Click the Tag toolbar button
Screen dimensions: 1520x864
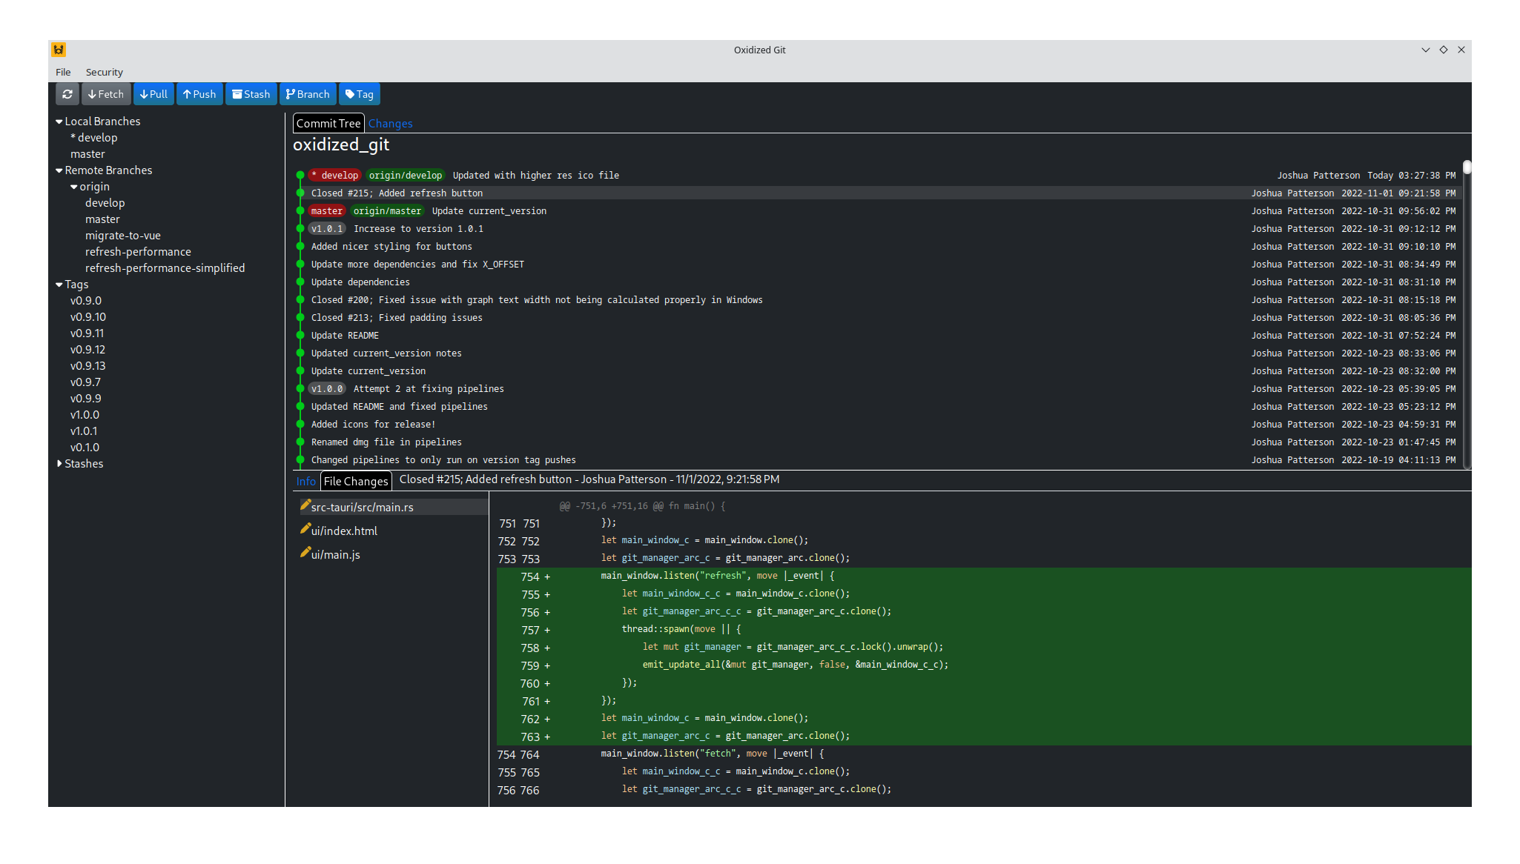pos(360,94)
